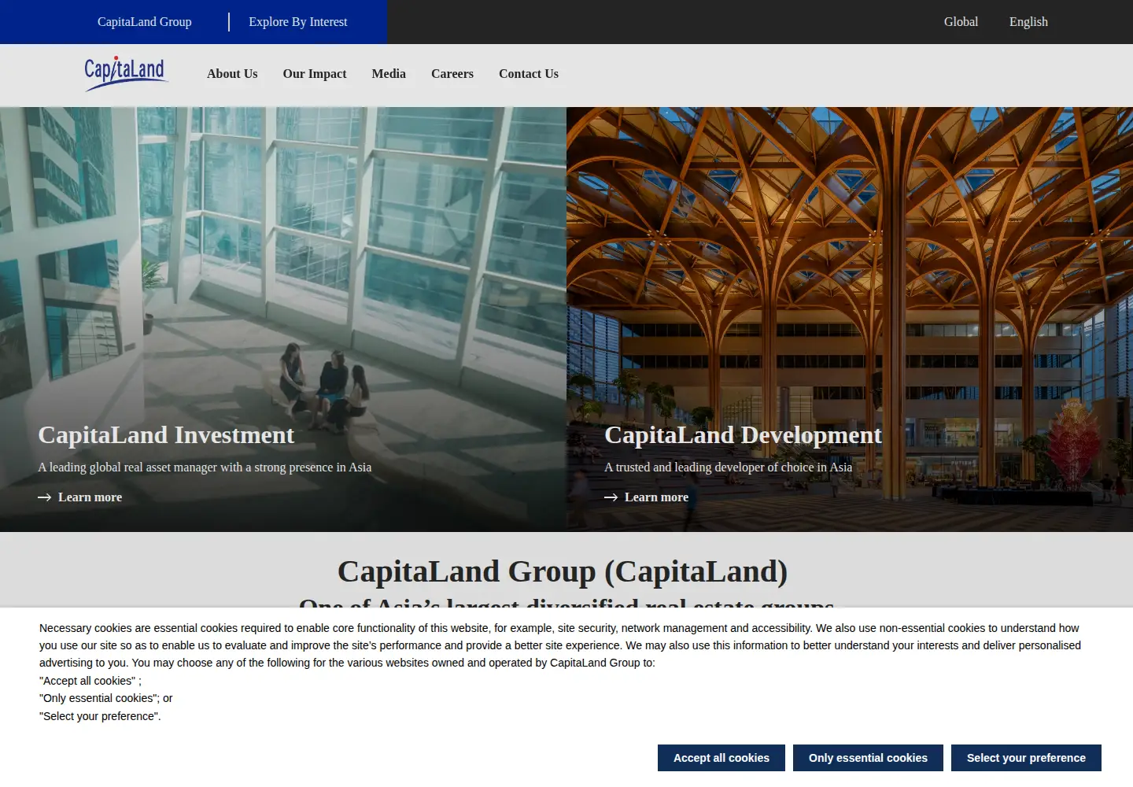
Task: Click the CapitaLand Investment heading
Action: (166, 435)
